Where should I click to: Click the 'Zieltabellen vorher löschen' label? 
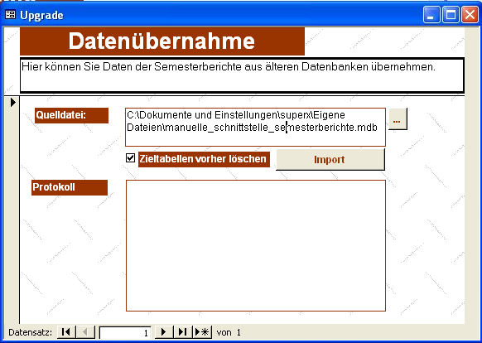click(204, 159)
